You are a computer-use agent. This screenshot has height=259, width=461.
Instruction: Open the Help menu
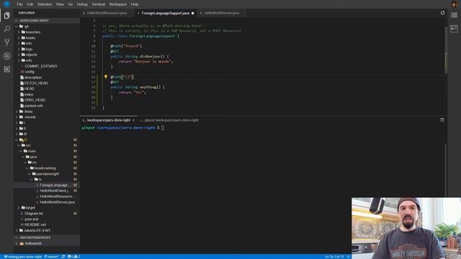[x=135, y=4]
